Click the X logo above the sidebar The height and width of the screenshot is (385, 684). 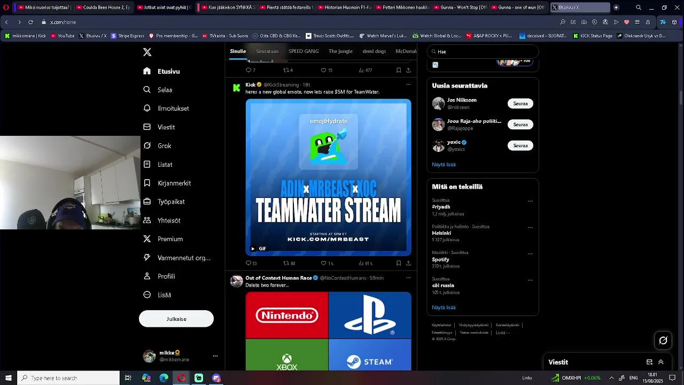[x=147, y=52]
